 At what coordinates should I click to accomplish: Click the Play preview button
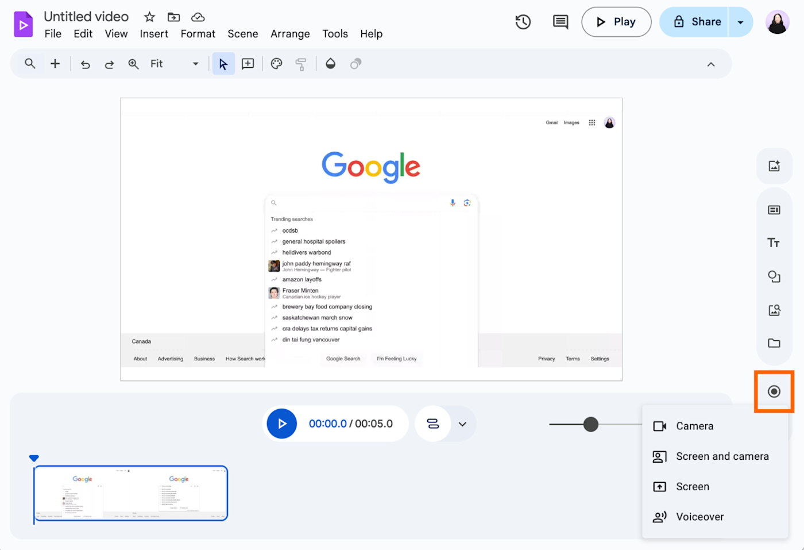pyautogui.click(x=616, y=22)
